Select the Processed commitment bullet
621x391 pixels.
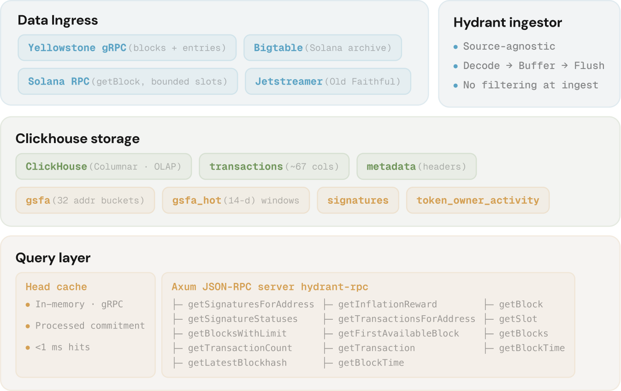85,325
